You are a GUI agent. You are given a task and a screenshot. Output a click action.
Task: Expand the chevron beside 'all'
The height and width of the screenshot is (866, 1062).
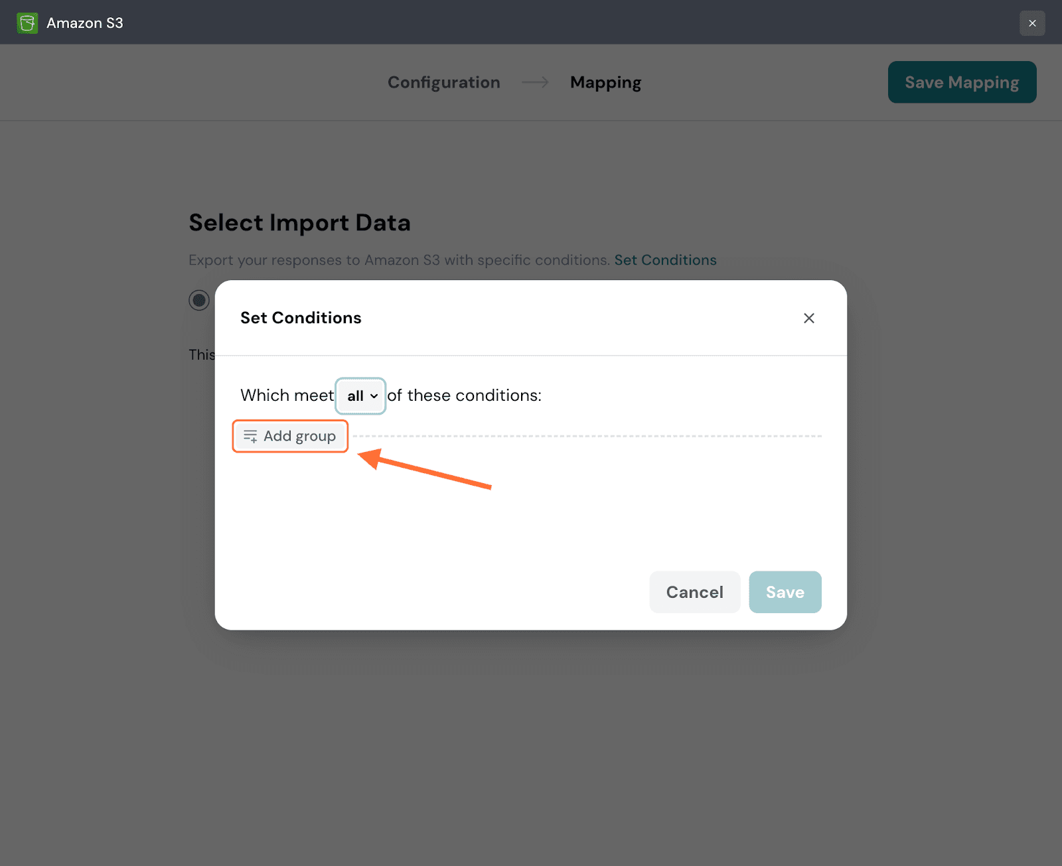[374, 396]
